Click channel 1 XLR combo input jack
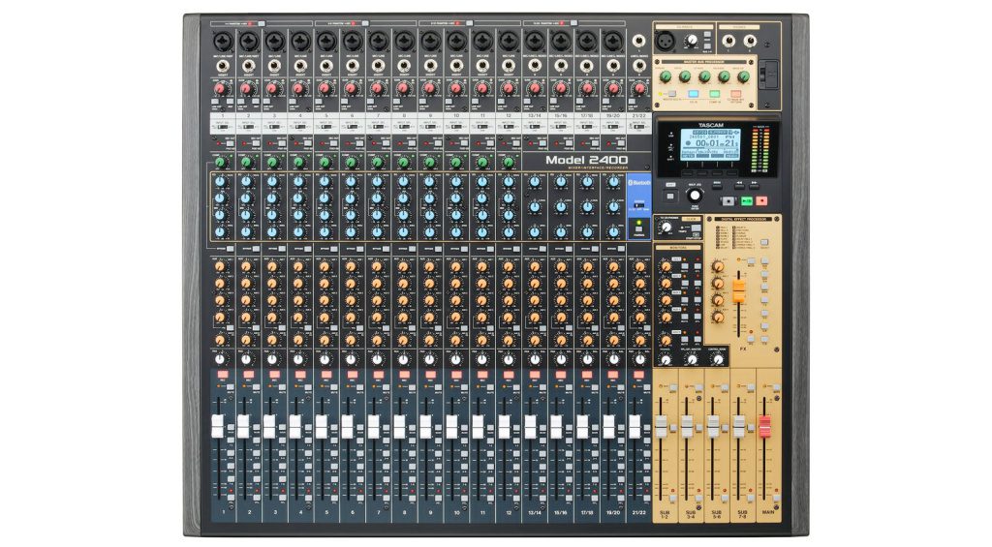This screenshot has width=992, height=547. pyautogui.click(x=223, y=42)
